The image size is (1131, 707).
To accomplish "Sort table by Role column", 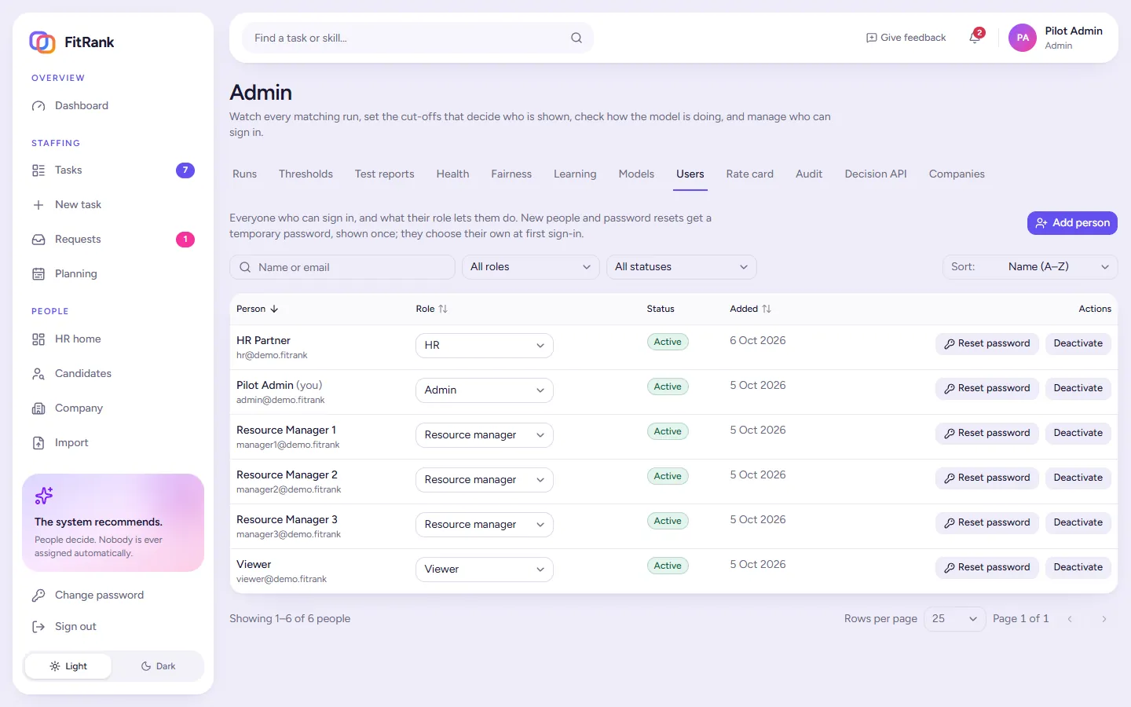I will pos(431,309).
